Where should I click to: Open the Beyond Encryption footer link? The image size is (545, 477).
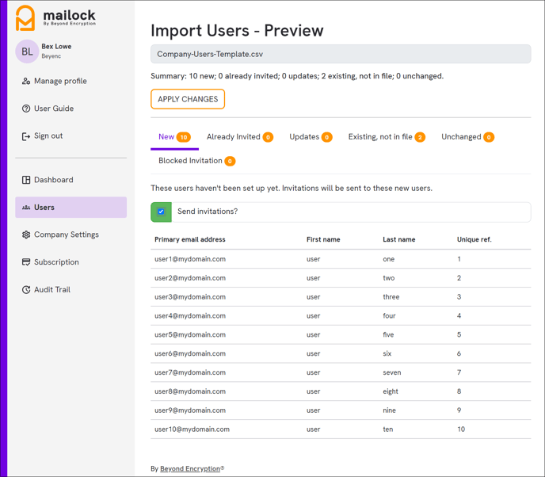(x=190, y=468)
